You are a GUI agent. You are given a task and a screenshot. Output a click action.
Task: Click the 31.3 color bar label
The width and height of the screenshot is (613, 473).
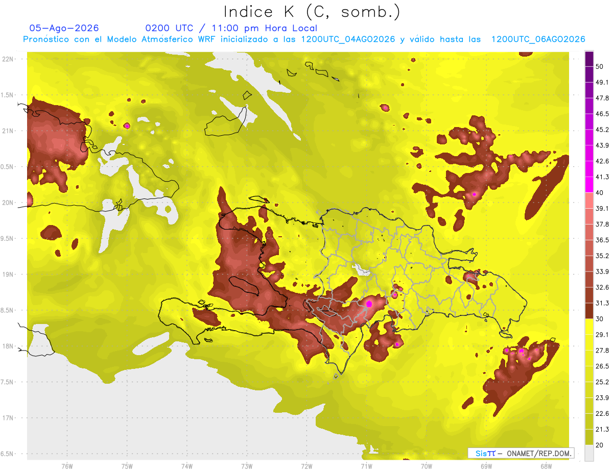click(602, 303)
